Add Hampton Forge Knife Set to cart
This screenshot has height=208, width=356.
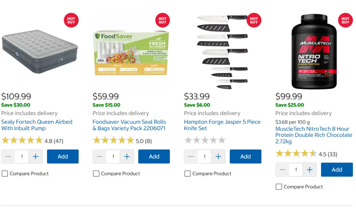pyautogui.click(x=246, y=157)
